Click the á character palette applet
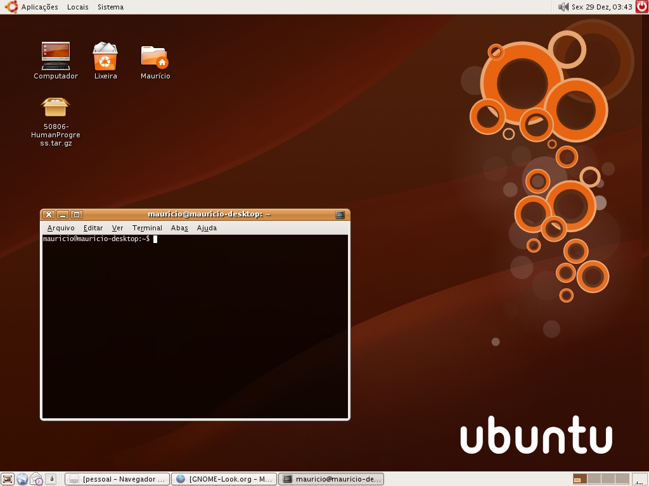Viewport: 649px width, 486px height. tap(51, 479)
